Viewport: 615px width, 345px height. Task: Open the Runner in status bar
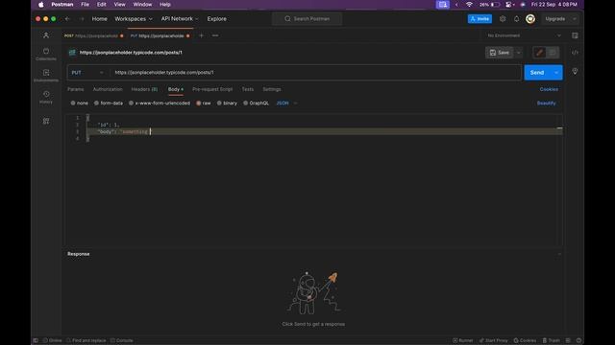[463, 340]
